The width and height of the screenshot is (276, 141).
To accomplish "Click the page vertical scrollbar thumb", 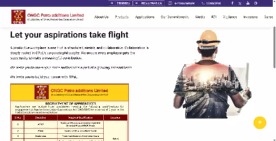I will (274, 47).
